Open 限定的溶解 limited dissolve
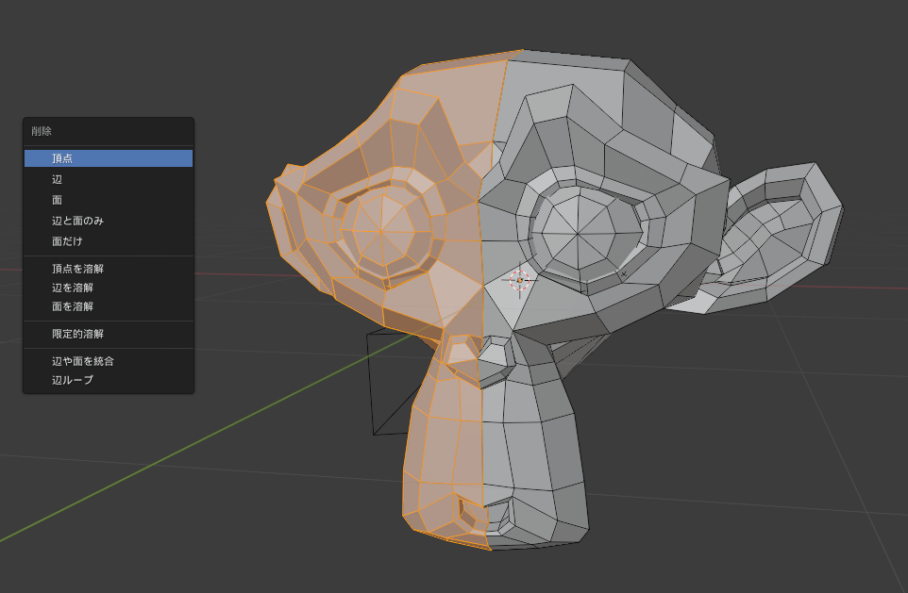This screenshot has width=908, height=593. 109,334
